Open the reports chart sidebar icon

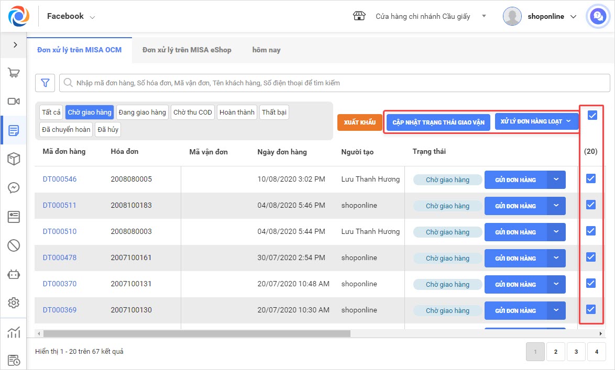14,331
